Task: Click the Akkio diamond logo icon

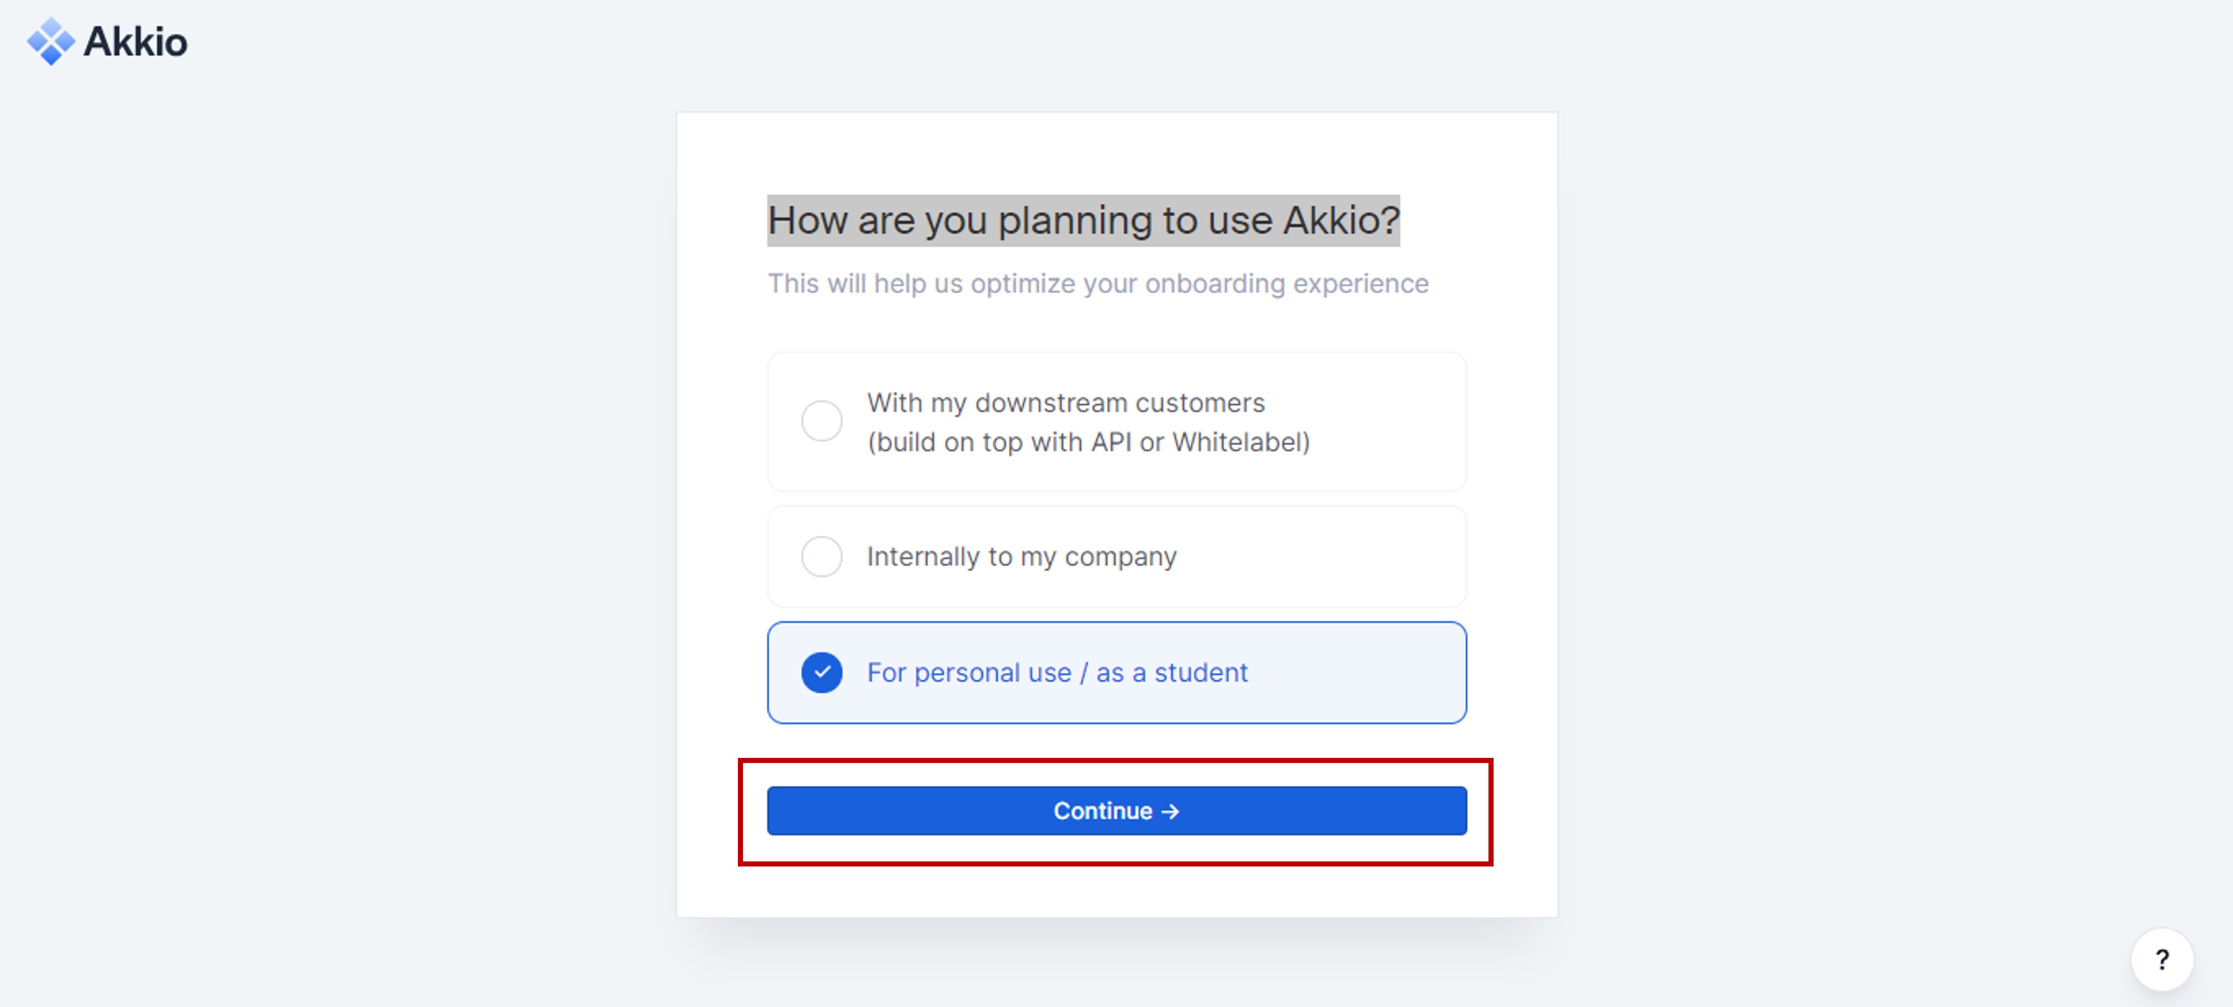Action: [50, 41]
